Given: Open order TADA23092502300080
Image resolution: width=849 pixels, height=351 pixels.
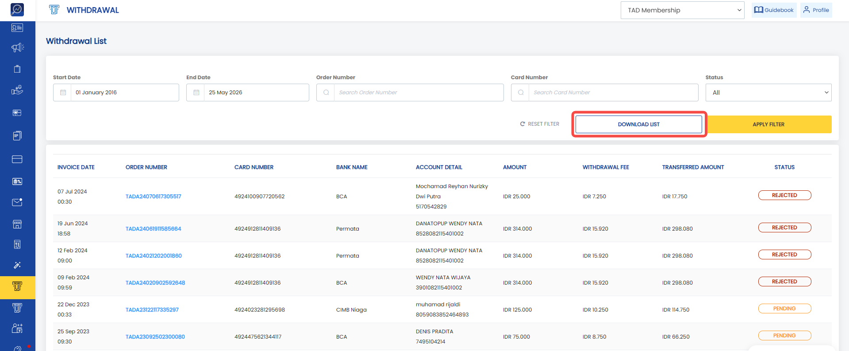Looking at the screenshot, I should [x=155, y=337].
